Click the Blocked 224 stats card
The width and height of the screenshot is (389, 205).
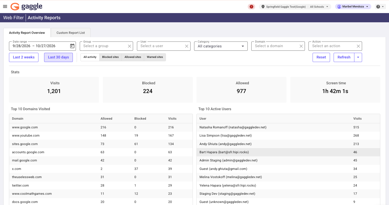click(148, 90)
